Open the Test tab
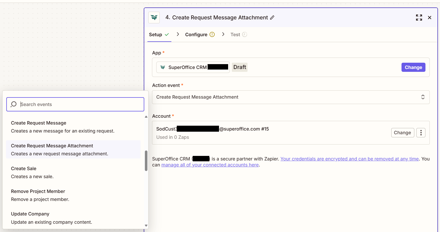 (239, 34)
